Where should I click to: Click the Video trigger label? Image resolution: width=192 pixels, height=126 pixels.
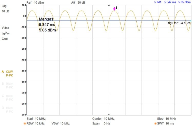pos(5,28)
